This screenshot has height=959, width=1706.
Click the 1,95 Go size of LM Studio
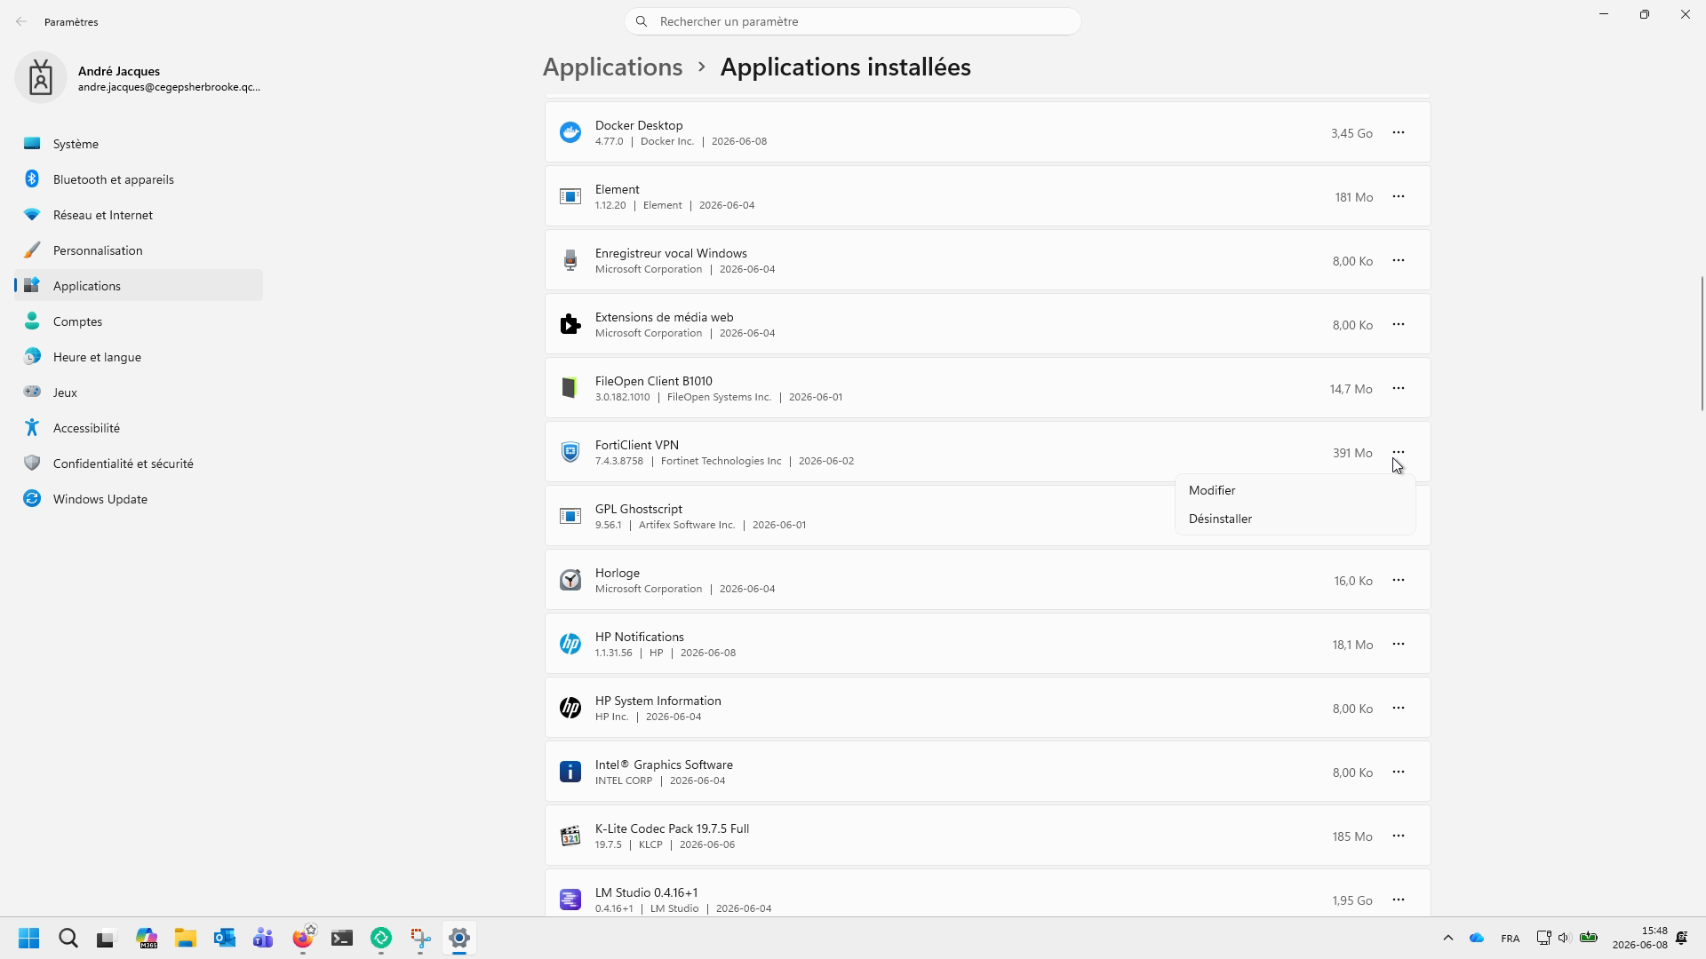click(1352, 900)
